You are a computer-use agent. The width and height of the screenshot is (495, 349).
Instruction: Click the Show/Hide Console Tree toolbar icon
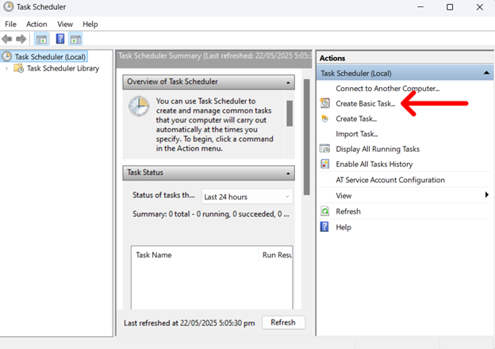point(42,39)
